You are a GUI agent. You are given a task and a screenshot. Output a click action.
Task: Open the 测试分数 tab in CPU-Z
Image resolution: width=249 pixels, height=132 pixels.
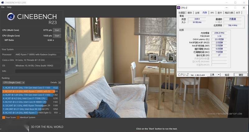click(229, 13)
